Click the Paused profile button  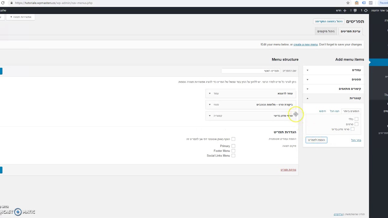(383, 3)
